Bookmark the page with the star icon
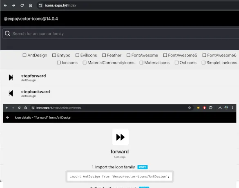Screen dimensions: 239x188 (190, 108)
